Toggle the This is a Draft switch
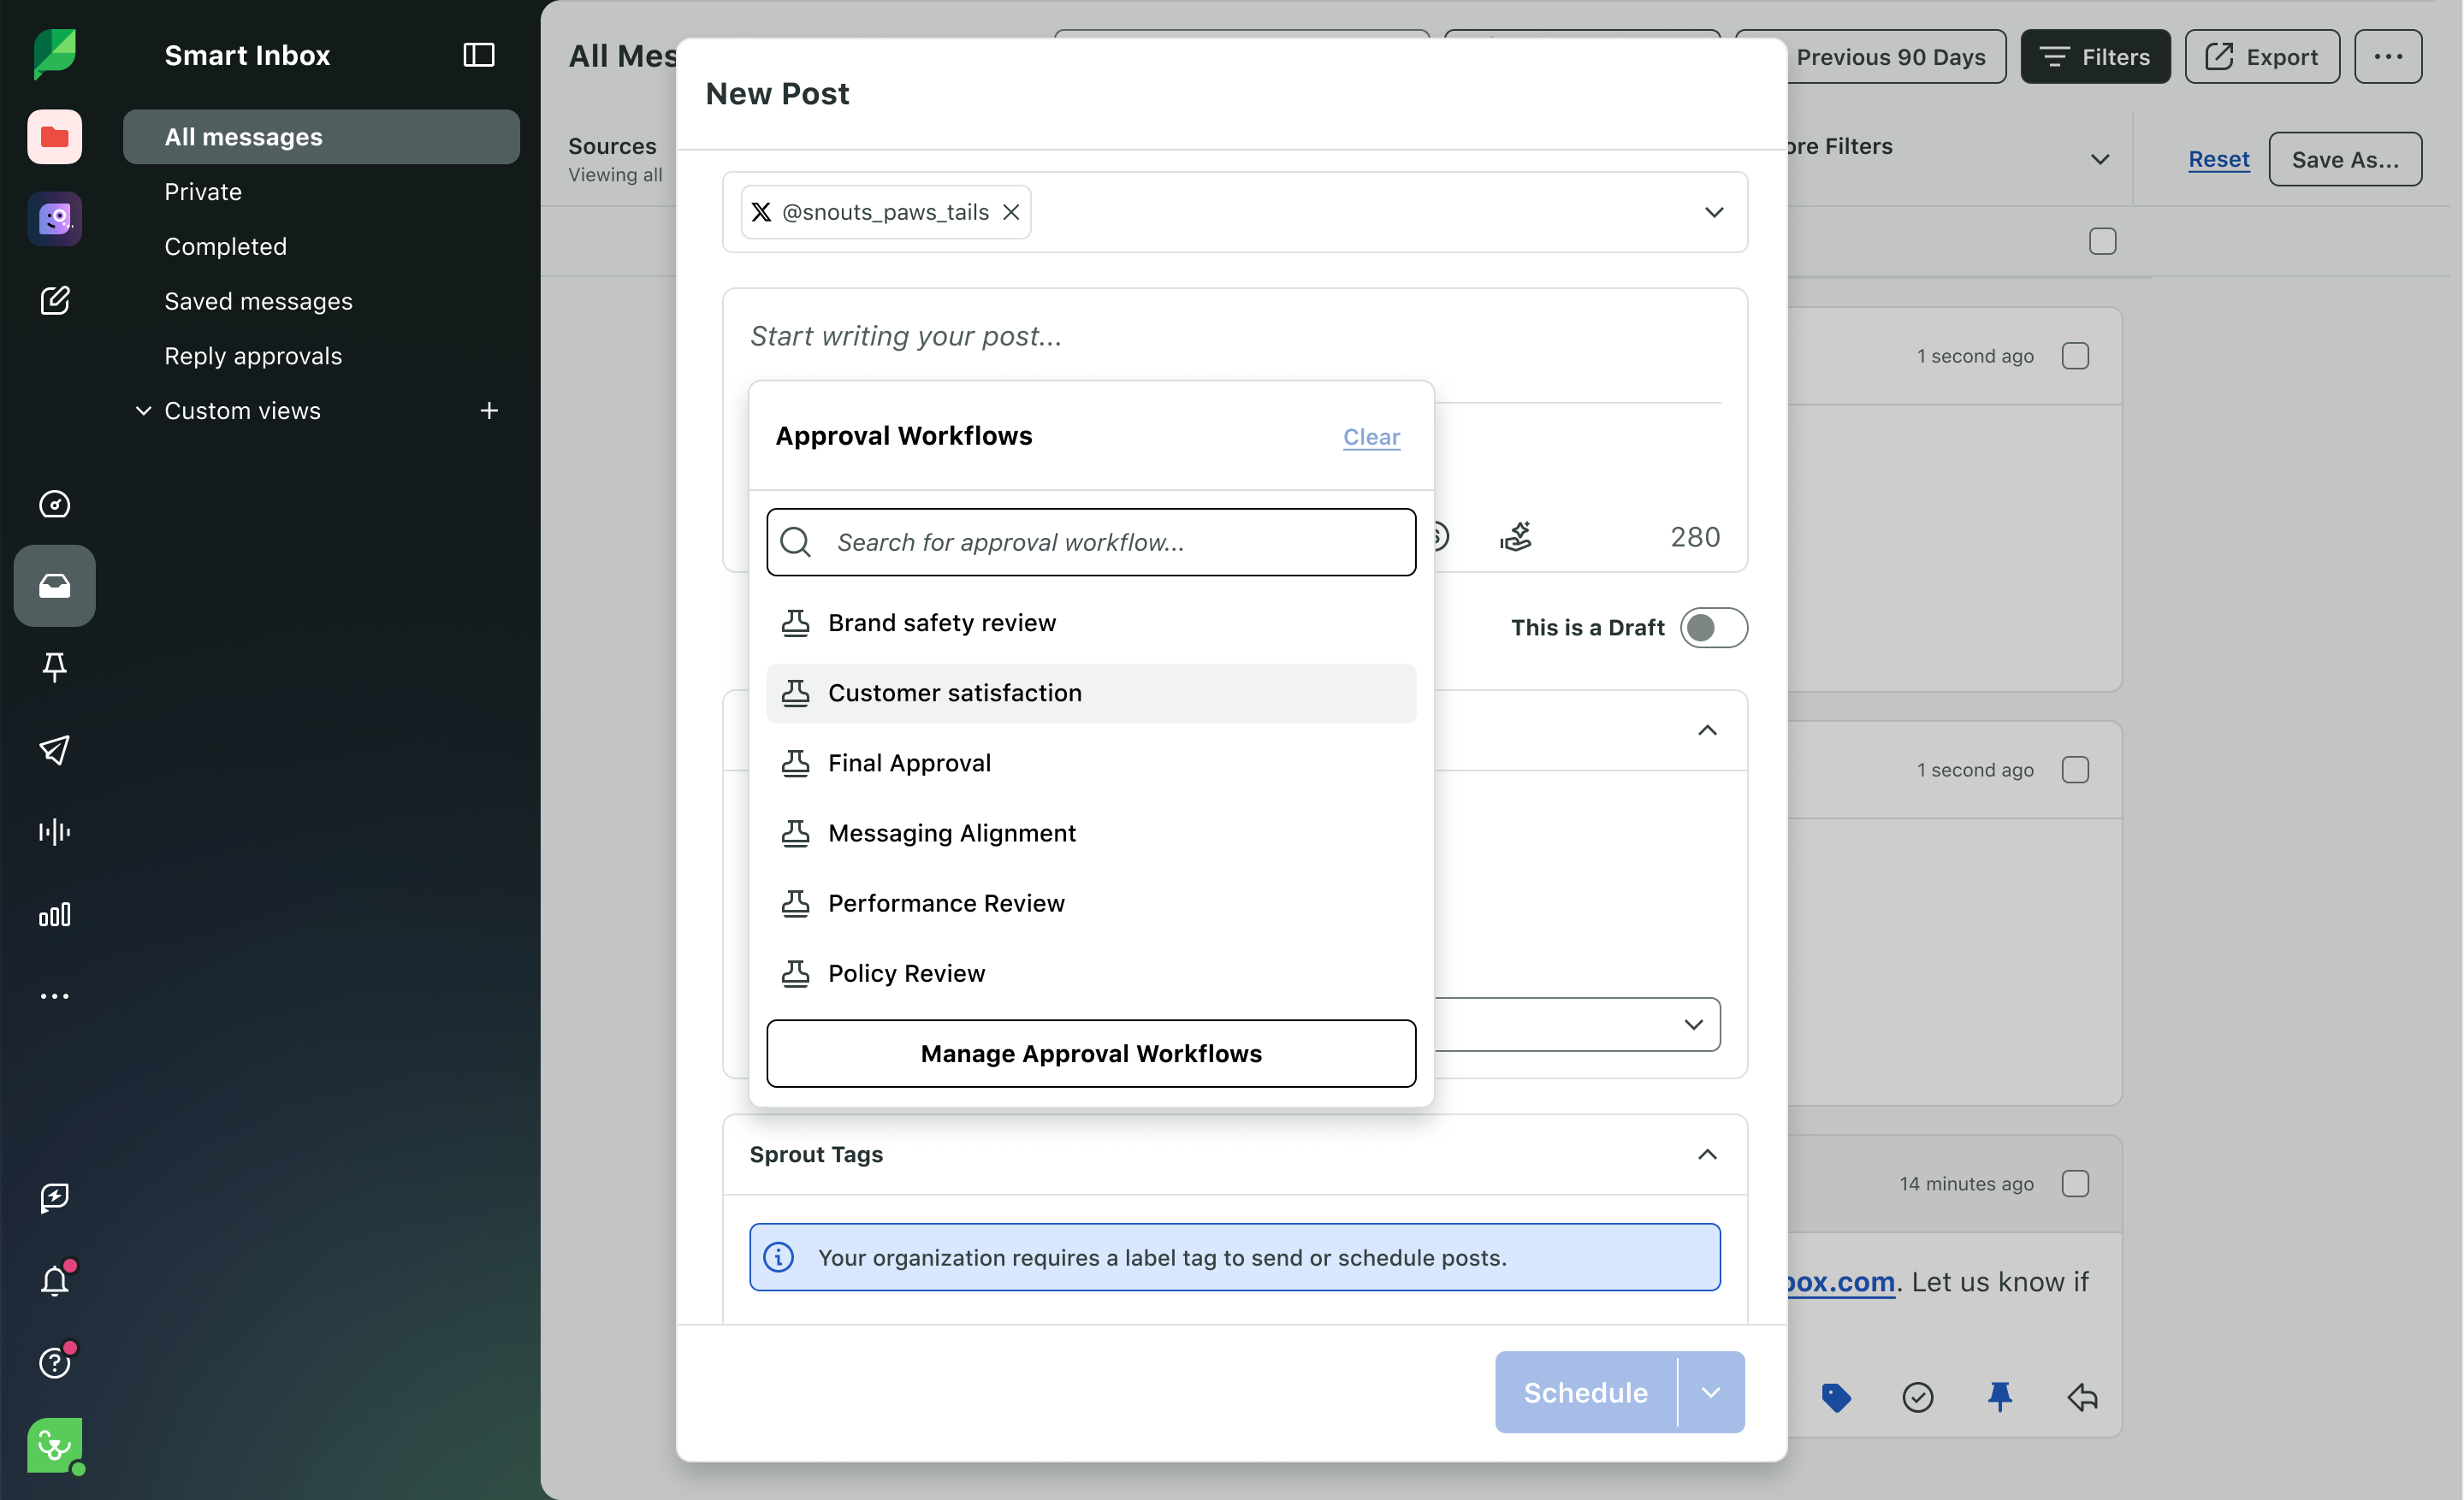 click(1713, 628)
